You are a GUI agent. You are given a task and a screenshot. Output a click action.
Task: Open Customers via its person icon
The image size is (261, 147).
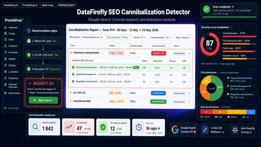coord(6,46)
